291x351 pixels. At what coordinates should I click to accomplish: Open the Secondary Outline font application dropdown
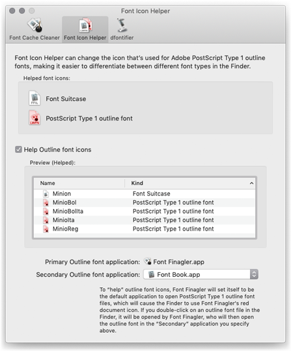point(201,274)
